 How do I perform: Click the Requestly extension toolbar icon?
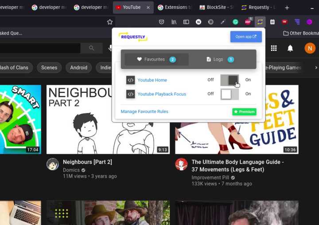click(x=260, y=22)
